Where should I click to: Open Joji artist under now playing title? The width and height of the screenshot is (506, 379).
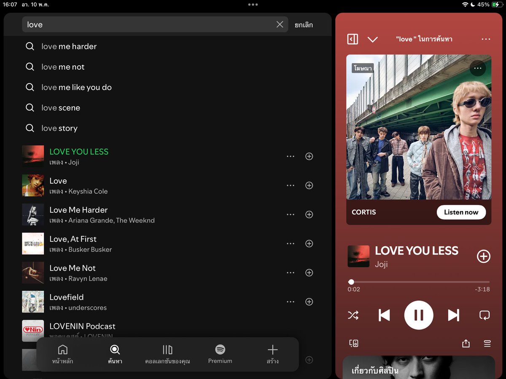(381, 264)
